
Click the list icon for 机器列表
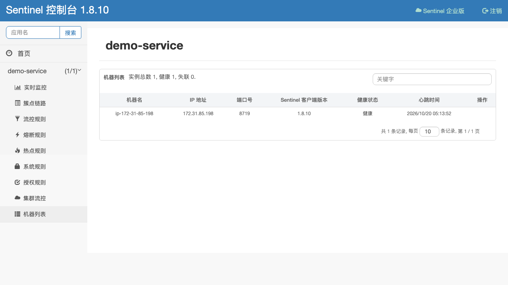point(17,214)
